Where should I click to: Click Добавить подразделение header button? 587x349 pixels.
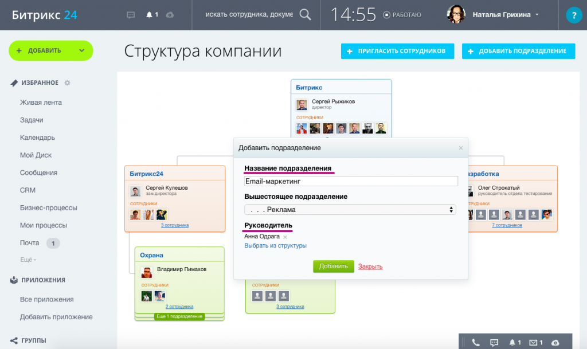pos(518,51)
